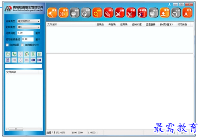Click the empty text field below arrow buttons
The width and height of the screenshot is (201, 140).
[x=24, y=66]
